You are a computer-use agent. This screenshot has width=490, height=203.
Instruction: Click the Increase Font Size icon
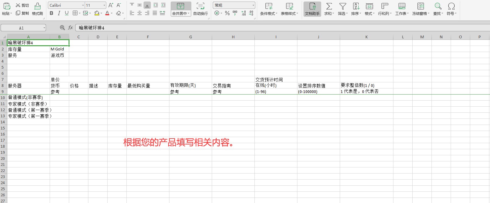point(111,5)
